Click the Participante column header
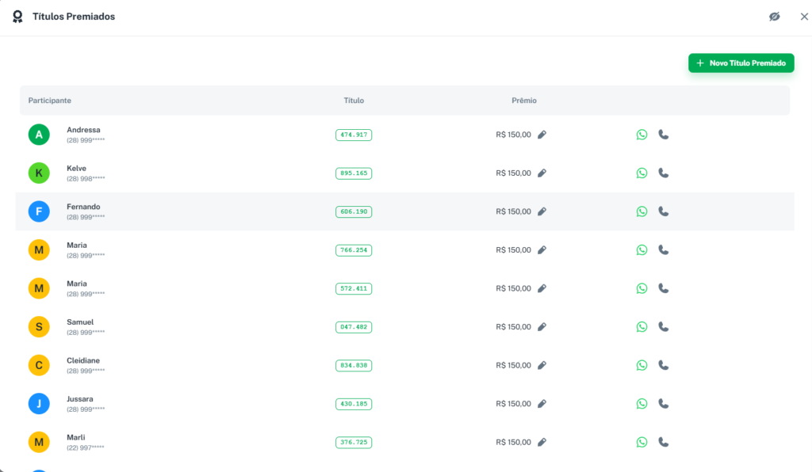812x472 pixels. (50, 101)
